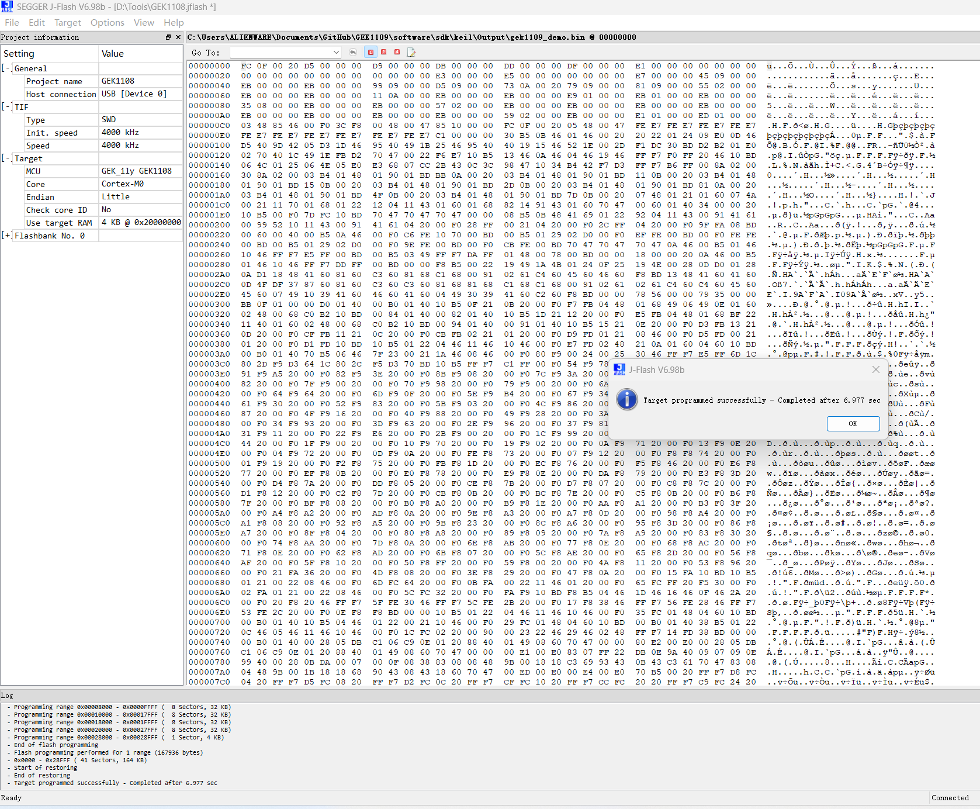Switch hex view to 2-byte units

pyautogui.click(x=384, y=53)
